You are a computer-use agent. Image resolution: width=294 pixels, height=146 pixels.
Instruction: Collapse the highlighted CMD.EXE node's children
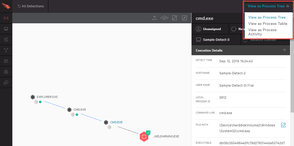[x=109, y=127]
